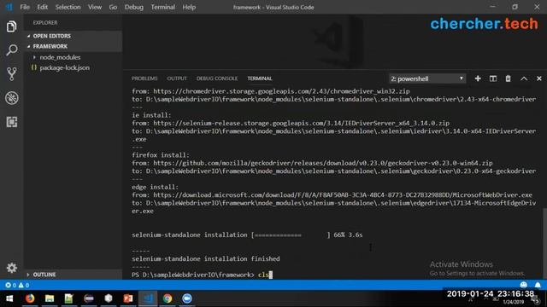Click the chromedriver download URL in terminal
Viewport: 547px width, 307px height.
click(281, 91)
